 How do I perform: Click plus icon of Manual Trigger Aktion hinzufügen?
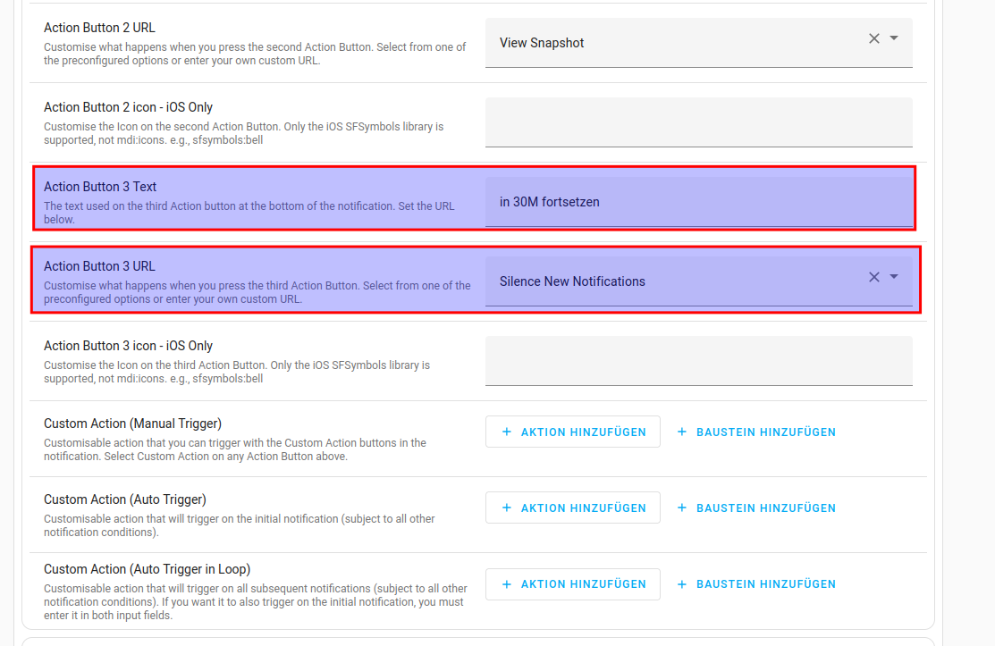507,432
